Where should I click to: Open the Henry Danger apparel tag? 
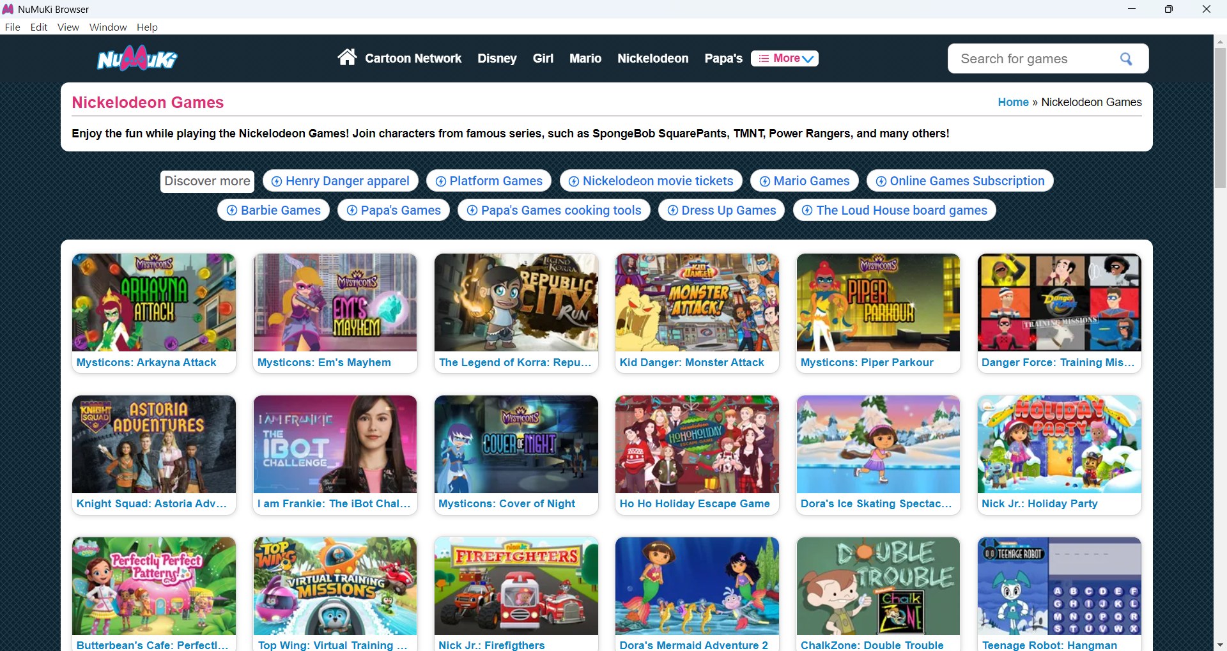point(341,181)
